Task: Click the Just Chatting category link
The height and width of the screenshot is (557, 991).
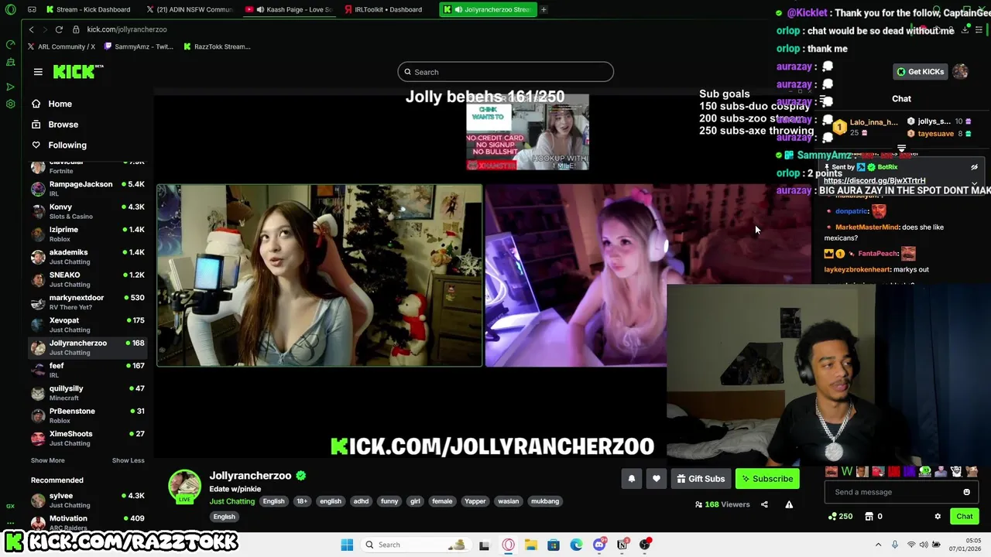Action: pyautogui.click(x=231, y=501)
